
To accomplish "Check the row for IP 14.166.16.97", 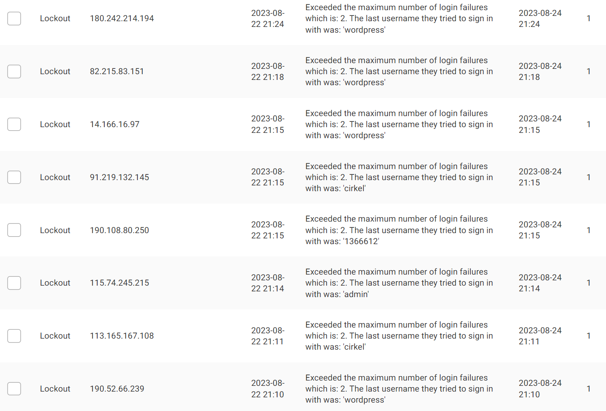I will (14, 124).
